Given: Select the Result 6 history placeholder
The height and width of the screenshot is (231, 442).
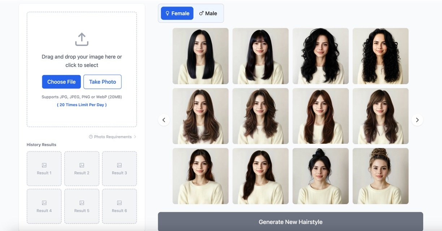Looking at the screenshot, I should point(119,206).
